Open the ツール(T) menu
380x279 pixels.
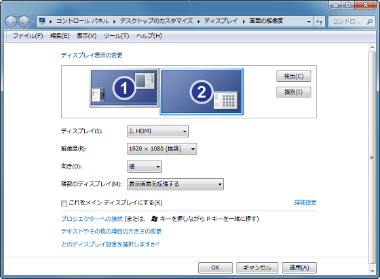point(116,36)
